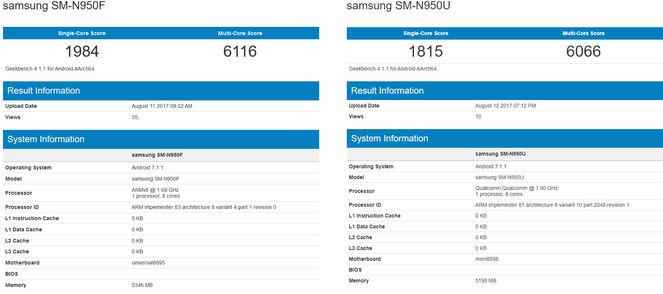Click 'L1 Instruction Cache' label in SM-N950U panel
Viewport: 663px width, 294px height.
(375, 216)
